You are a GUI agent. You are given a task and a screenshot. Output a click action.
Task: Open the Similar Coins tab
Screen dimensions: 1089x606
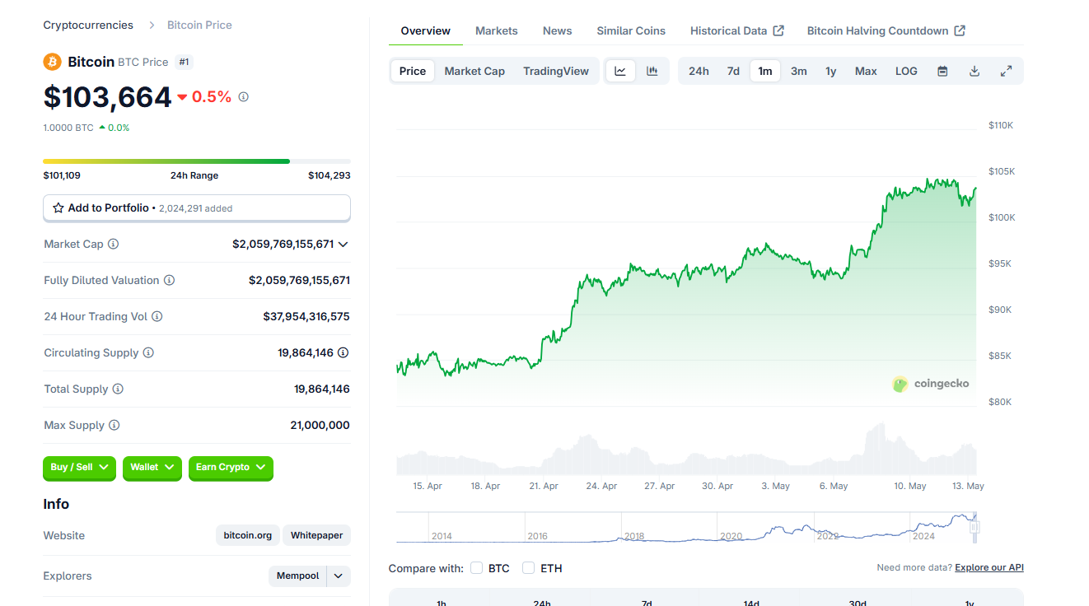tap(631, 30)
